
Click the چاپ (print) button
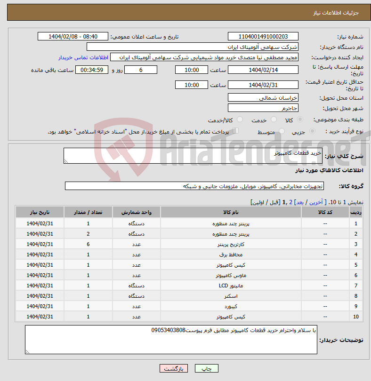click(207, 369)
